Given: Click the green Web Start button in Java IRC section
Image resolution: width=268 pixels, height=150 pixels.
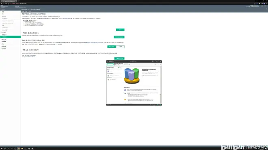Looking at the screenshot, I should (x=111, y=46).
